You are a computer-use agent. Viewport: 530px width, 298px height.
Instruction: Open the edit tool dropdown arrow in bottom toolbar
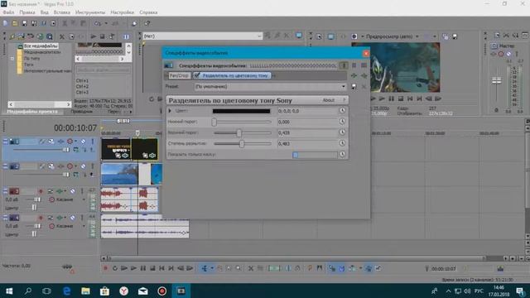212,268
